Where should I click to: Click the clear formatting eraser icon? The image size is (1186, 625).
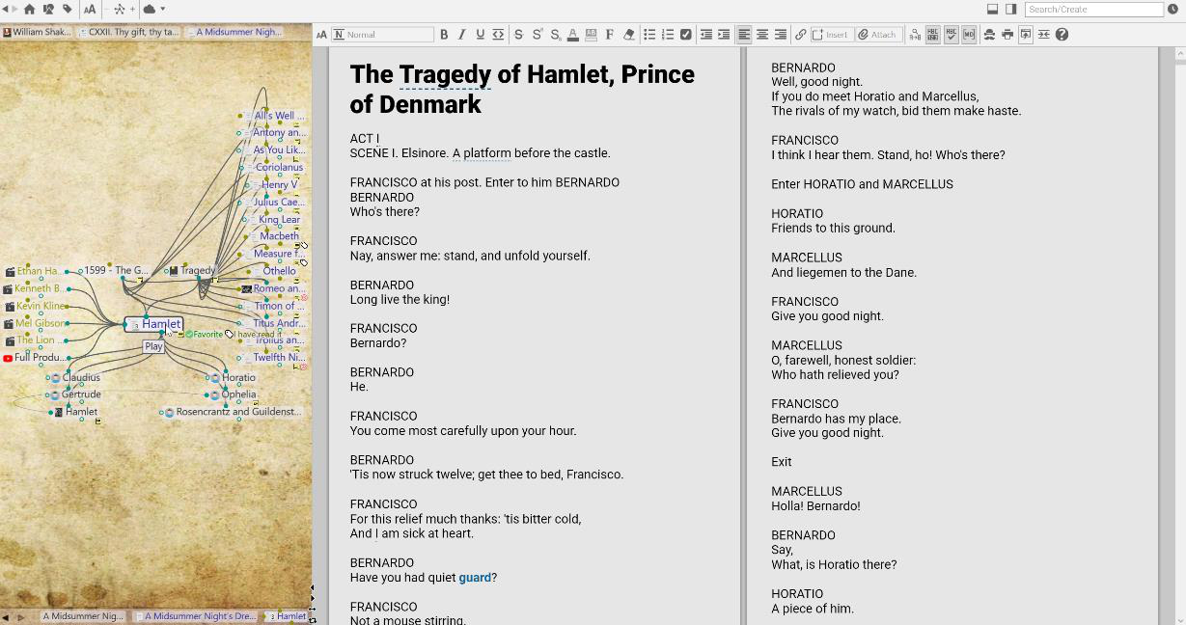[x=629, y=35]
